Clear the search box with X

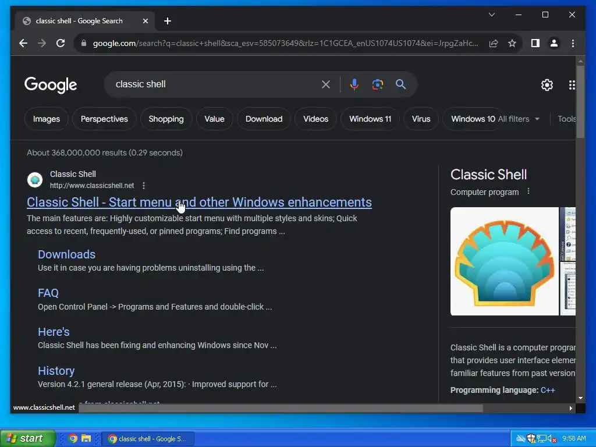click(326, 84)
